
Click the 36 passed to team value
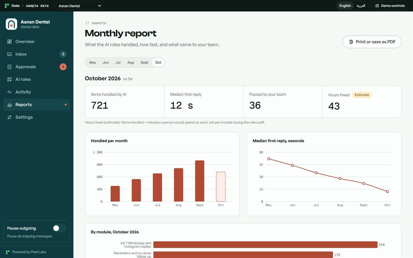(255, 105)
